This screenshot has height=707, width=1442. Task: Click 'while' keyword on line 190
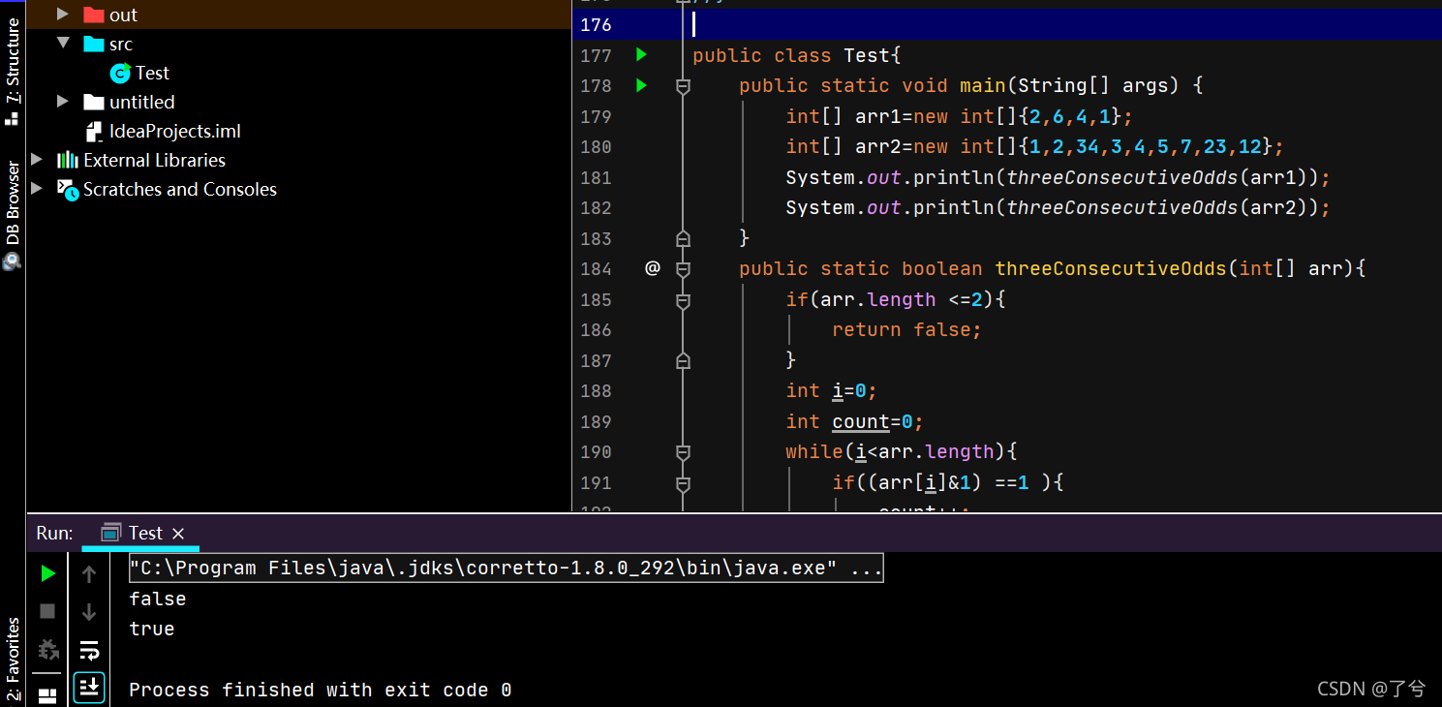[x=814, y=451]
